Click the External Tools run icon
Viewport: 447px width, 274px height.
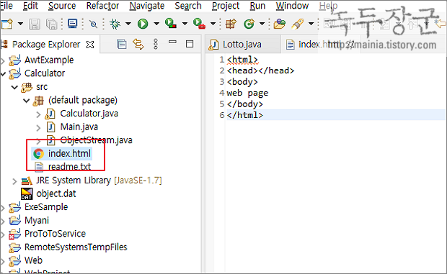coord(199,23)
